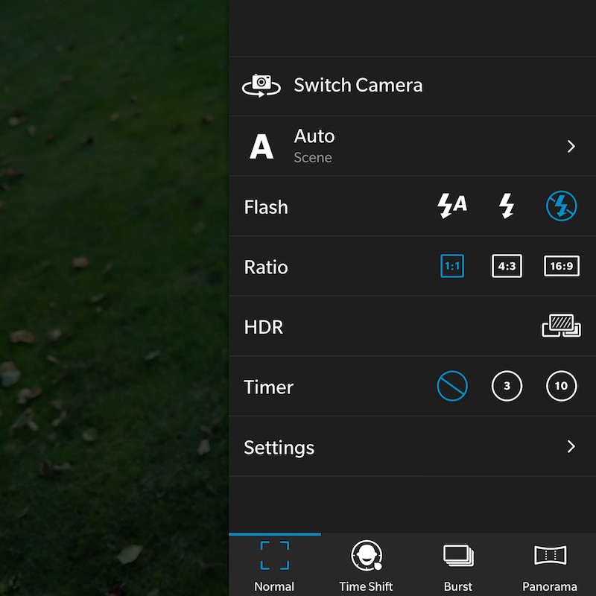Choose 4:3 aspect ratio
The height and width of the screenshot is (596, 596).
click(507, 266)
